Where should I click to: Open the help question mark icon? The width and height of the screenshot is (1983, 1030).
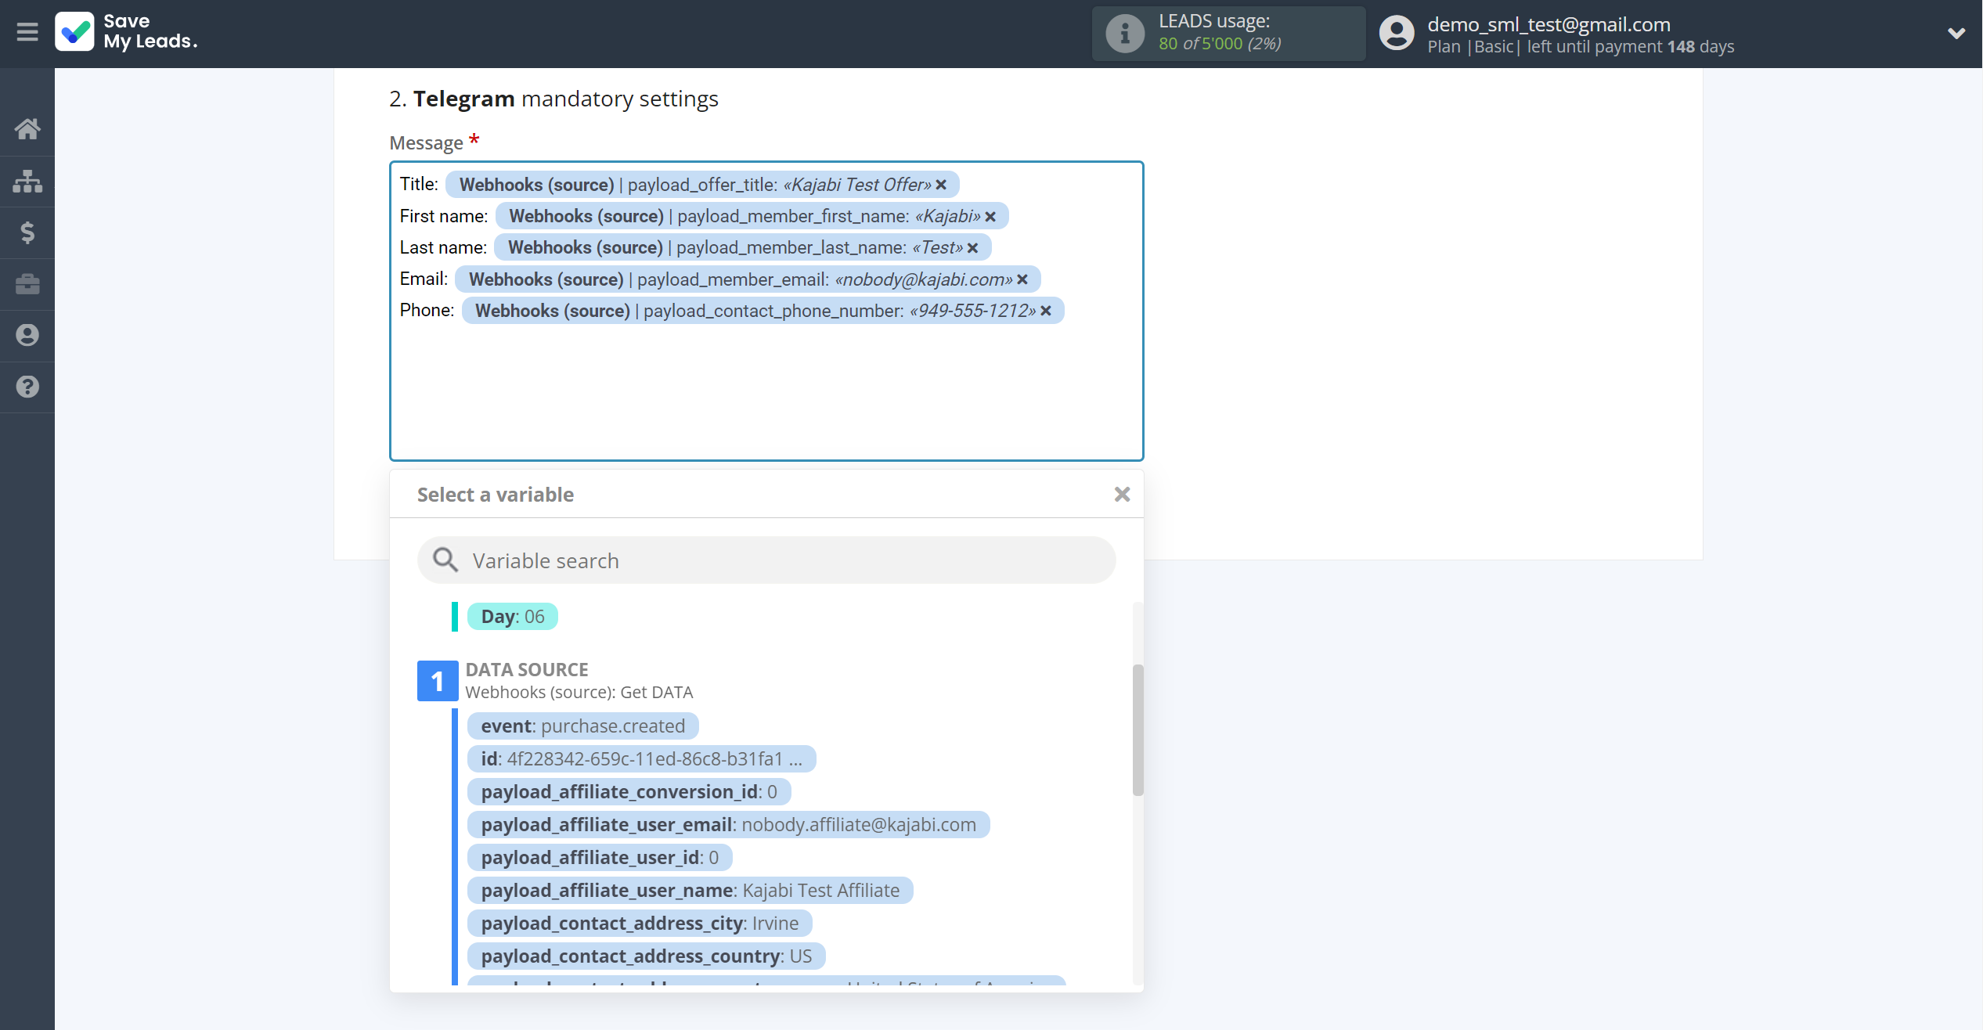click(27, 387)
